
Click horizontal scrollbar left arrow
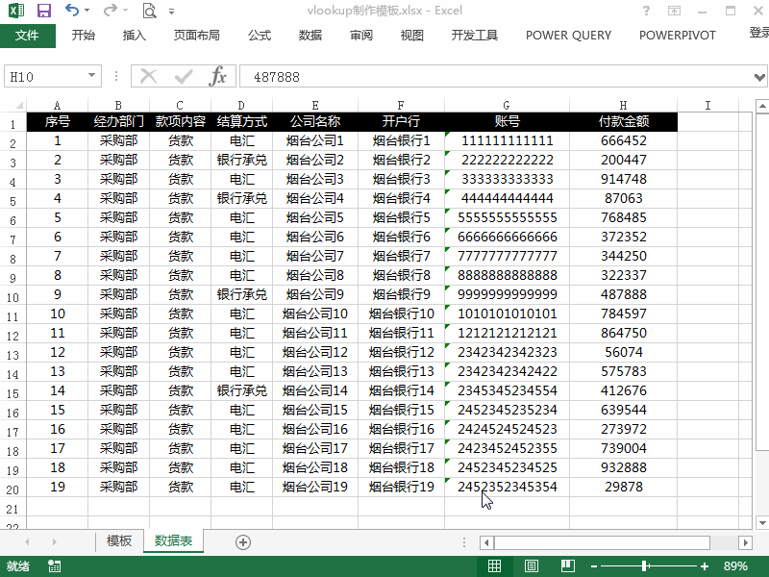coord(486,542)
